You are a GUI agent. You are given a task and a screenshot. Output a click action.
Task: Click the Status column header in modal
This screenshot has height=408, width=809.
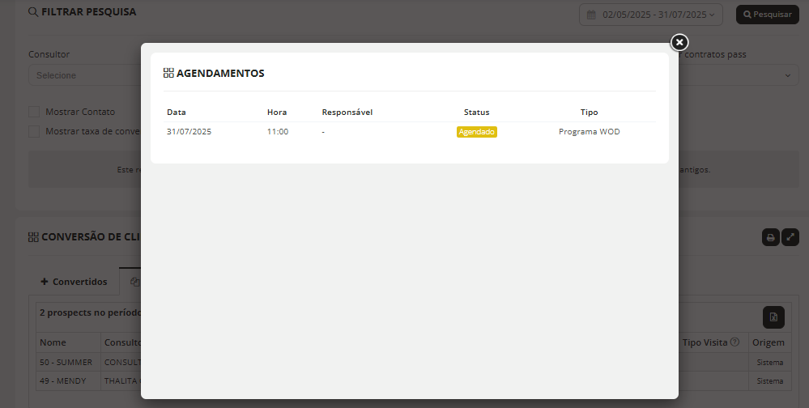pos(477,112)
